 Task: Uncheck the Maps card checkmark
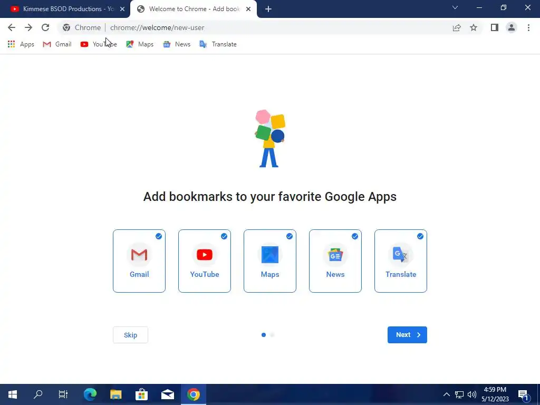pyautogui.click(x=290, y=236)
